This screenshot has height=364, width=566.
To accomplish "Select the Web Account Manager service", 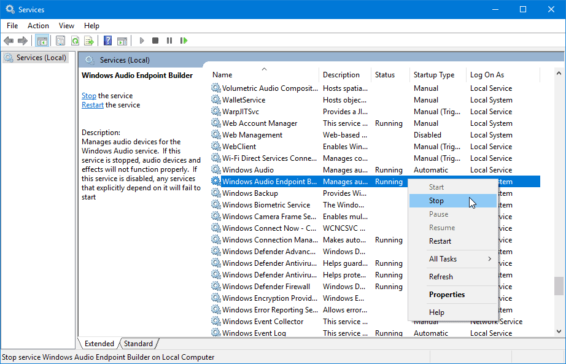I will click(x=376, y=123).
